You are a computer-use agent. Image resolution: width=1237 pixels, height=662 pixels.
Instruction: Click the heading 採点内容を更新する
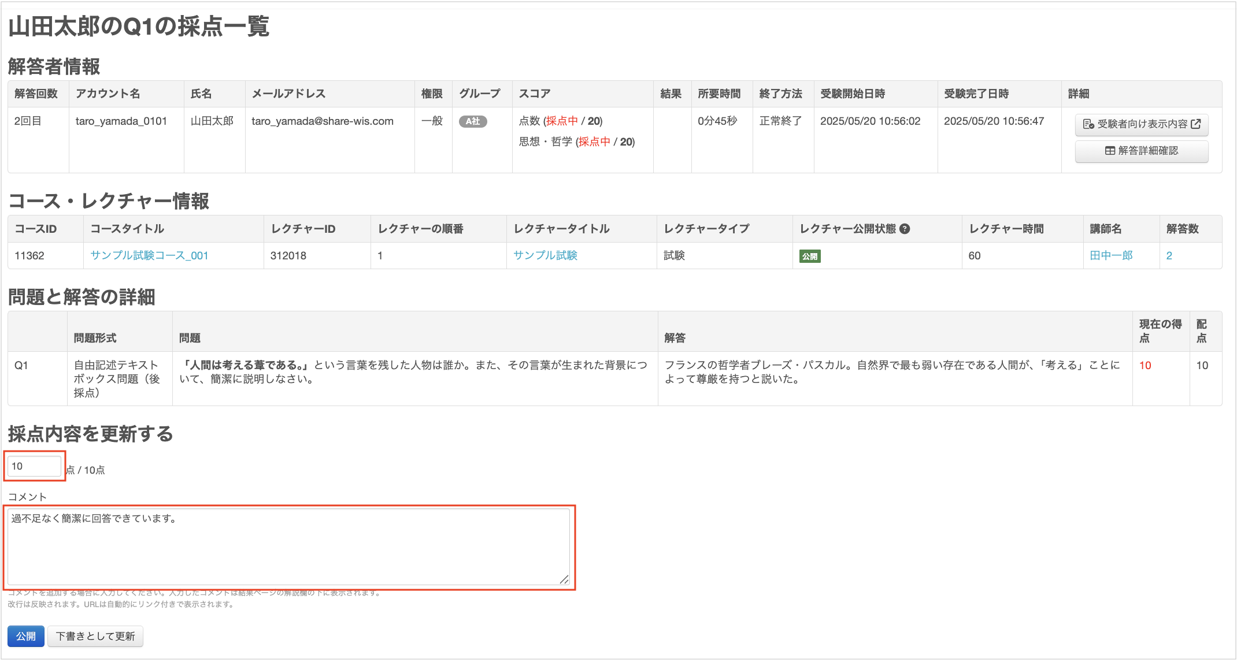[x=91, y=434]
